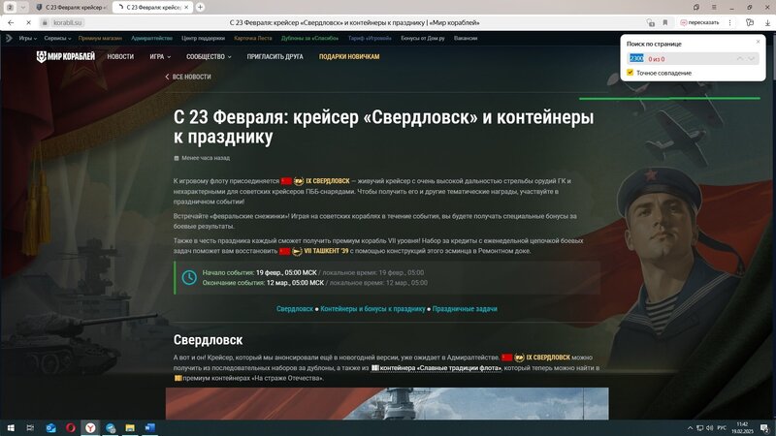Screen dimensions: 776x436
Task: Open the browser extensions icon
Action: pyautogui.click(x=750, y=22)
